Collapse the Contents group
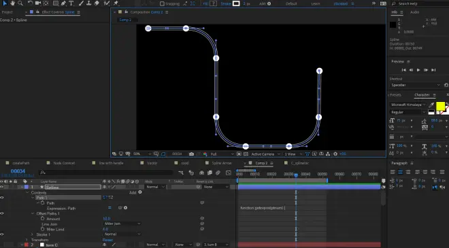 (x=27, y=192)
